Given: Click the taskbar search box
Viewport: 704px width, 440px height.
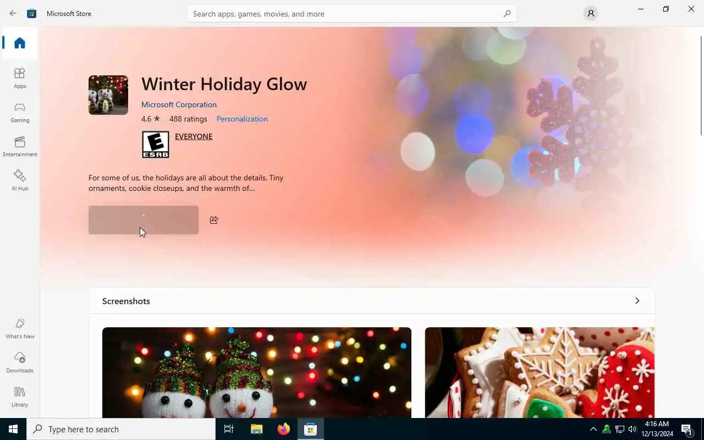Looking at the screenshot, I should [121, 429].
